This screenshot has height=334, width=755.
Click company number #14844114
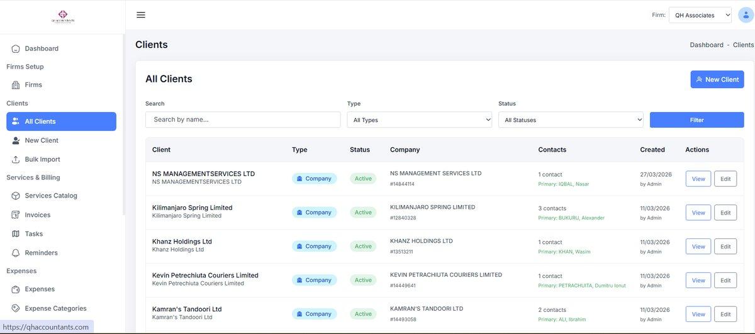tap(402, 184)
